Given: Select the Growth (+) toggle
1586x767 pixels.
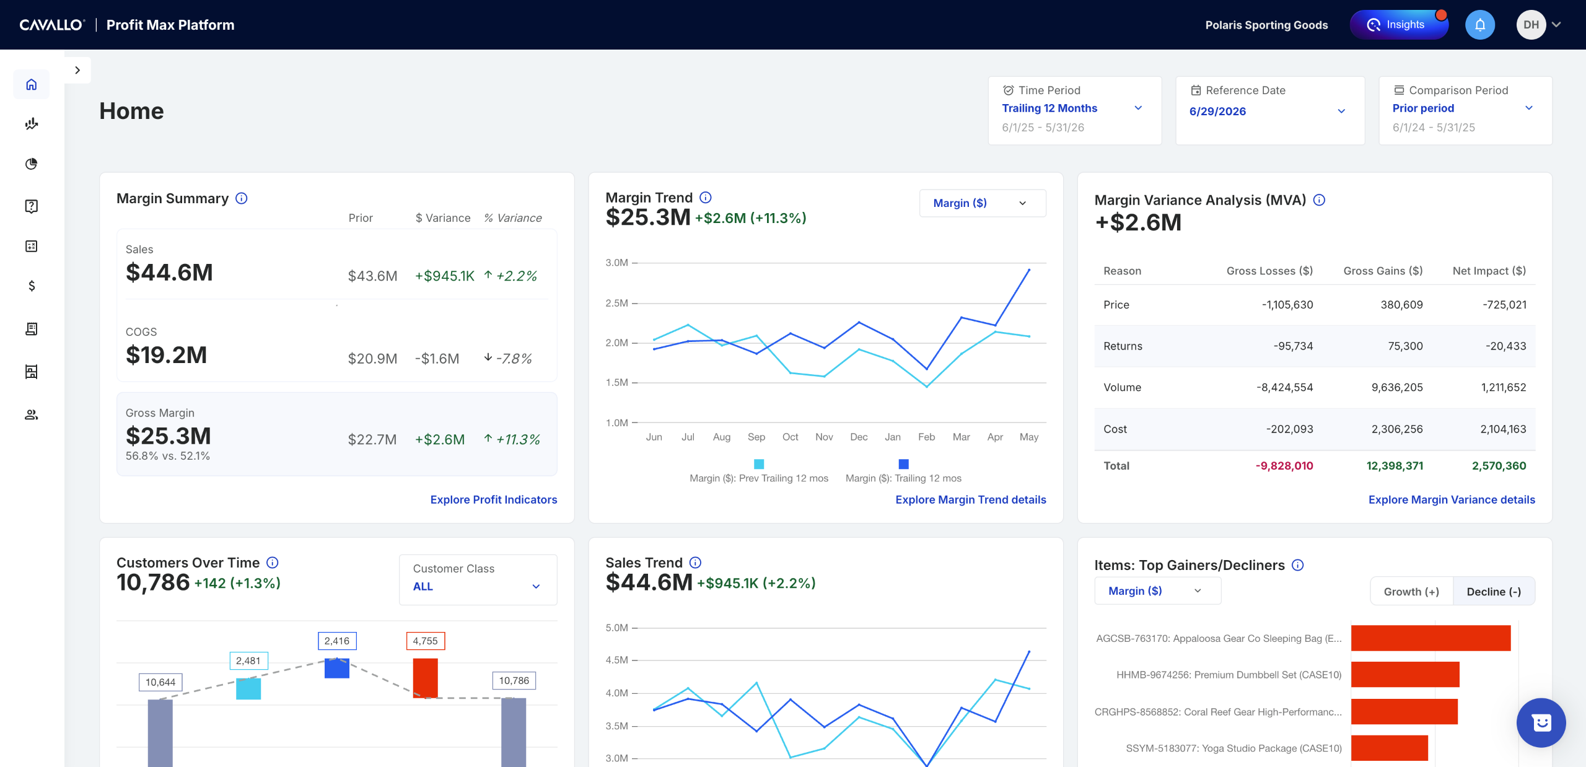Looking at the screenshot, I should 1411,592.
